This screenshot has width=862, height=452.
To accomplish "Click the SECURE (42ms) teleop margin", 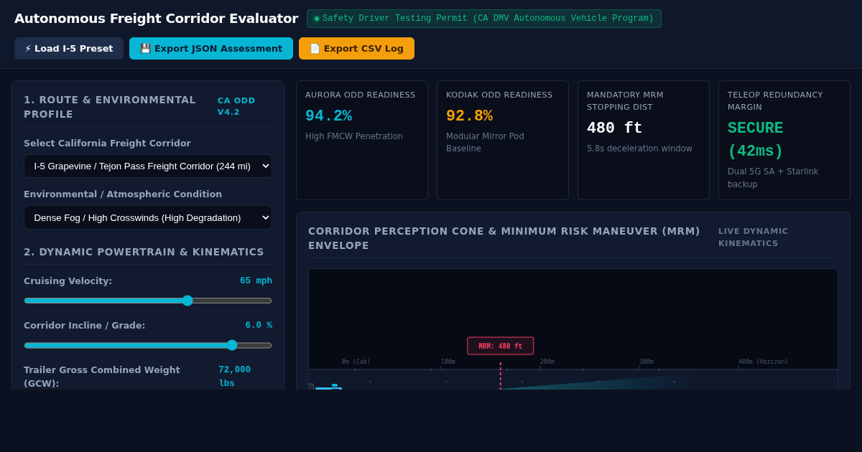I will pos(756,140).
